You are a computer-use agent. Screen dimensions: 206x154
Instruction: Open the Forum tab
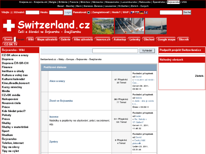click(x=20, y=40)
